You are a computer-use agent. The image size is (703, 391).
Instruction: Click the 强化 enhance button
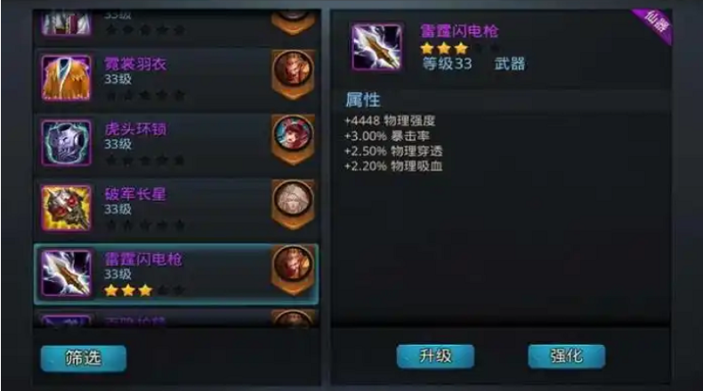[567, 356]
